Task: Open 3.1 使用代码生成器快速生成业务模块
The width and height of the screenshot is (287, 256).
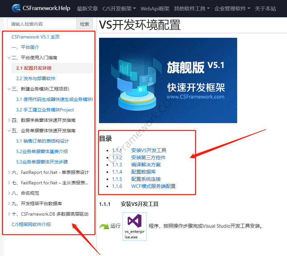Action: (x=54, y=99)
